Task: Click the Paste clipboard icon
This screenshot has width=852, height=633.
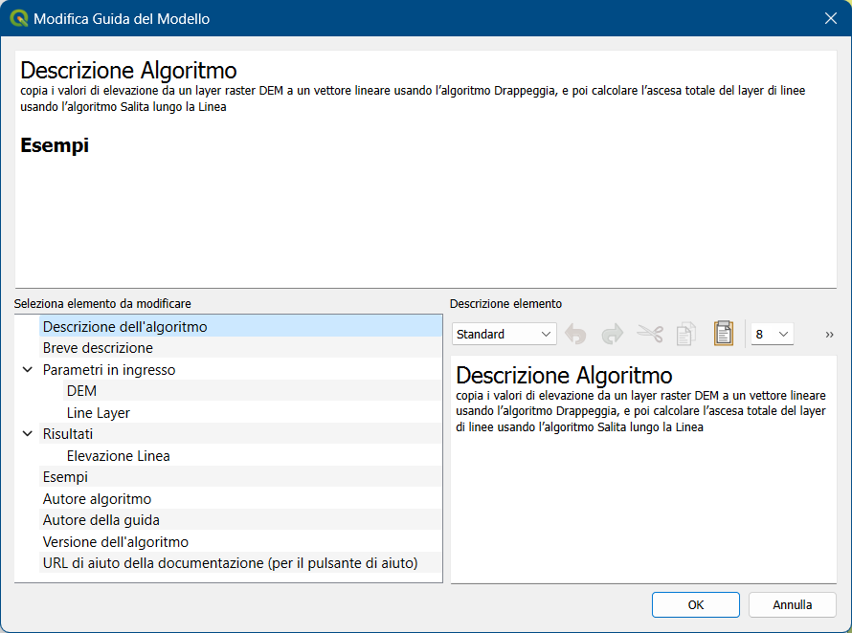Action: point(723,334)
